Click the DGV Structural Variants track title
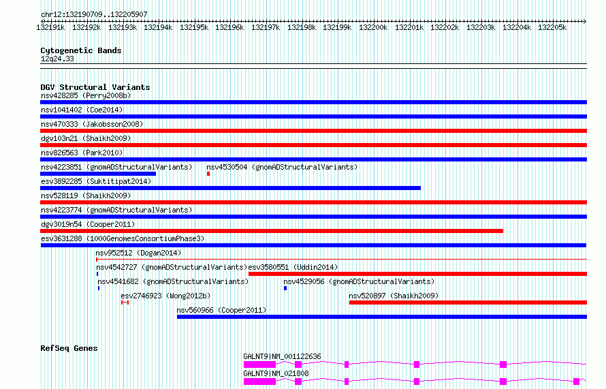The image size is (606, 389). point(95,87)
